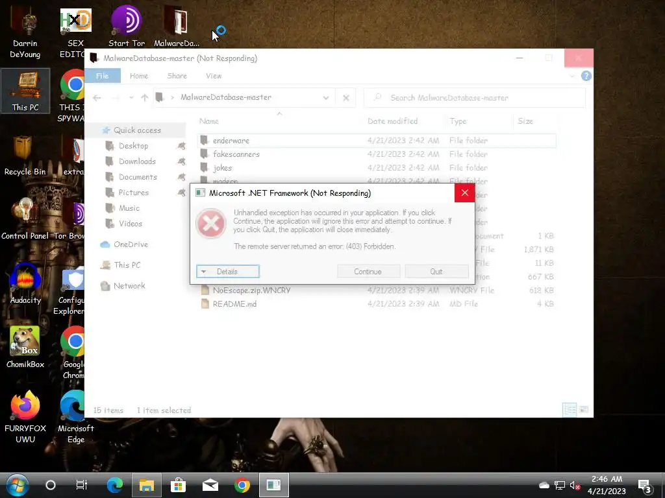This screenshot has width=665, height=498.
Task: Click the Windows Start orb
Action: click(x=17, y=485)
